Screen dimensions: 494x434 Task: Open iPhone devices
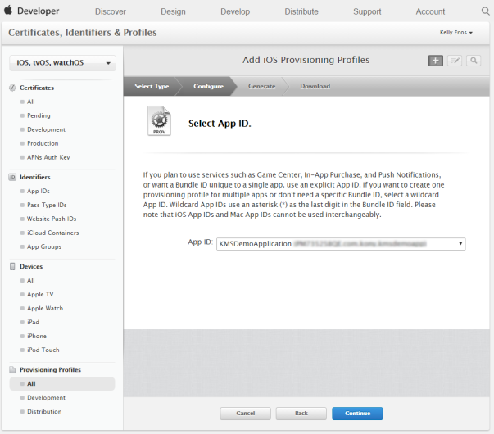tap(37, 336)
